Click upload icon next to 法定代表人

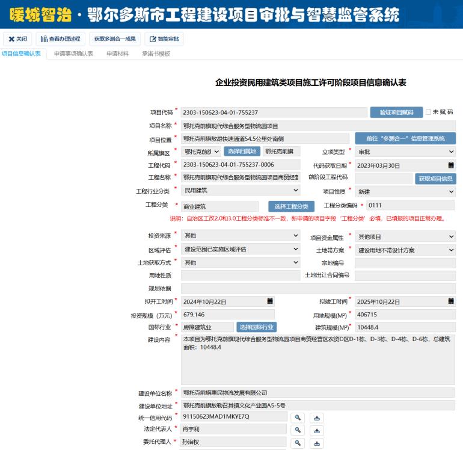[x=317, y=430]
